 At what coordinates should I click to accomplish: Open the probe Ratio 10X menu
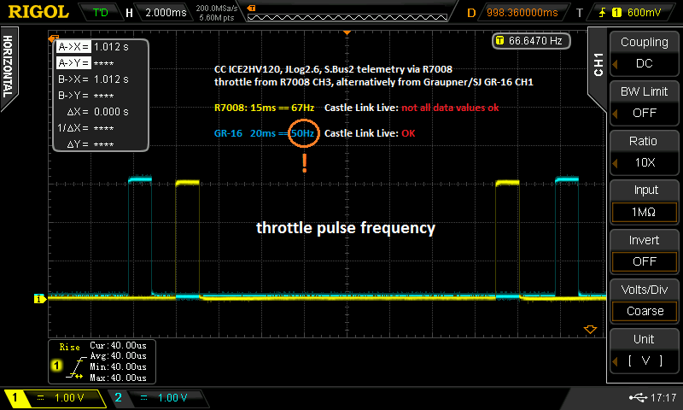pos(645,151)
